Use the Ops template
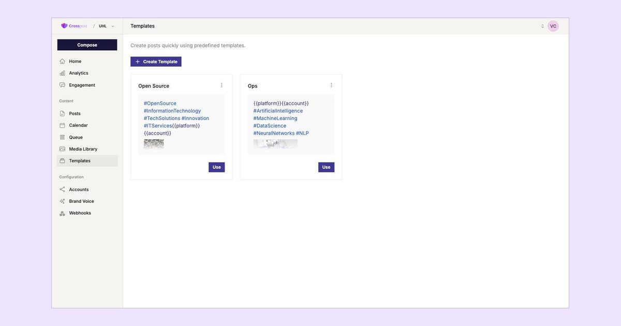Viewport: 621px width, 326px height. coord(327,167)
